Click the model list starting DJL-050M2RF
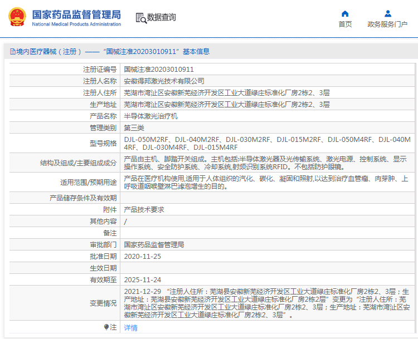418x339 pixels. click(267, 143)
